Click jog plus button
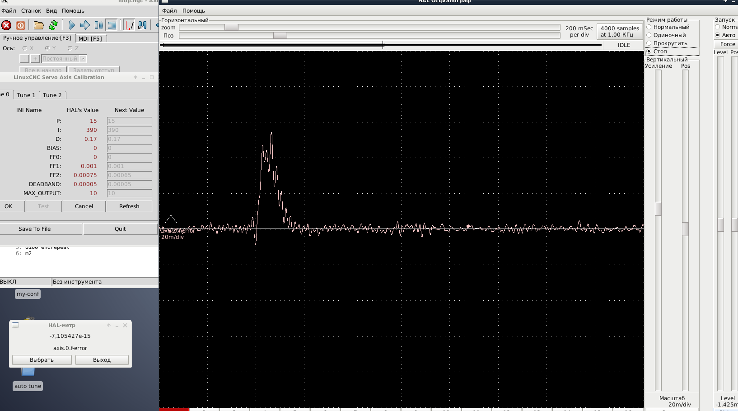Viewport: 738px width, 411px height. (x=35, y=59)
